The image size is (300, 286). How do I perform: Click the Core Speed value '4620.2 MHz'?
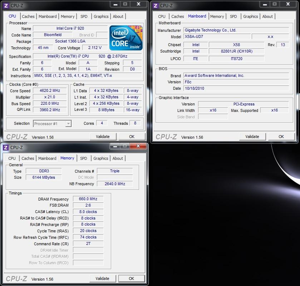[x=50, y=90]
